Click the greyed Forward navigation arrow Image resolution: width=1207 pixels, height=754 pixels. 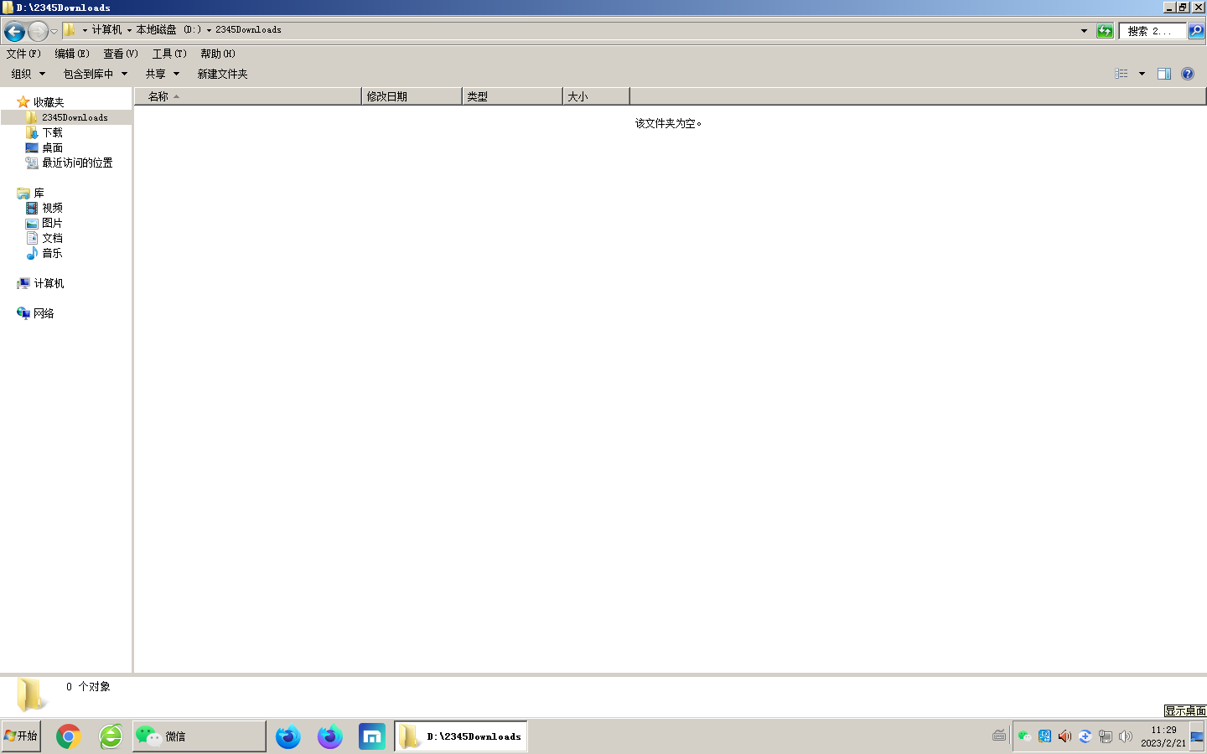point(38,32)
